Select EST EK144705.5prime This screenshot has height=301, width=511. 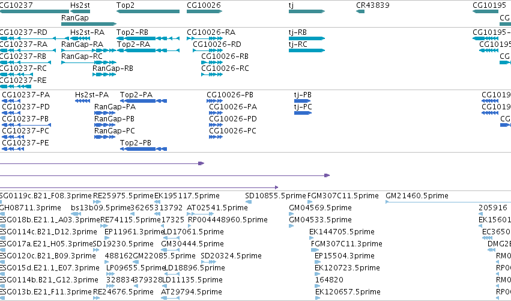342,232
